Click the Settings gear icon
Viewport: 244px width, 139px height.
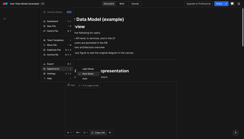44,74
